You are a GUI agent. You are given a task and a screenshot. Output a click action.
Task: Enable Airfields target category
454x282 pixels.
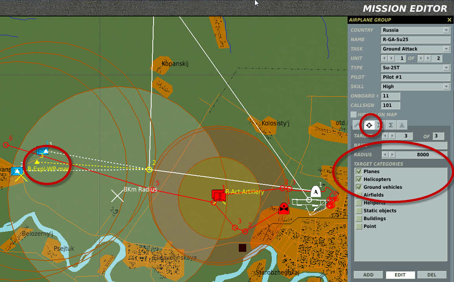point(359,195)
